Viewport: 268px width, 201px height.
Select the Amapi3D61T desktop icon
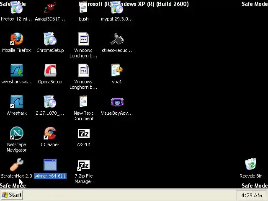click(50, 8)
